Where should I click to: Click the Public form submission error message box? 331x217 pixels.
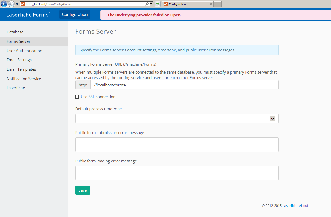tap(177, 144)
